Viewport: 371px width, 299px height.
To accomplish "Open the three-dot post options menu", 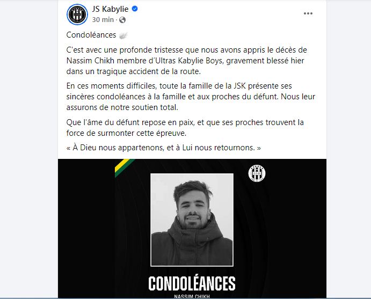I will point(308,13).
